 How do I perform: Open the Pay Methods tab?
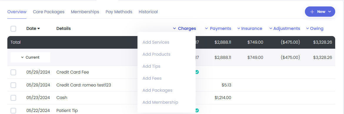(119, 12)
